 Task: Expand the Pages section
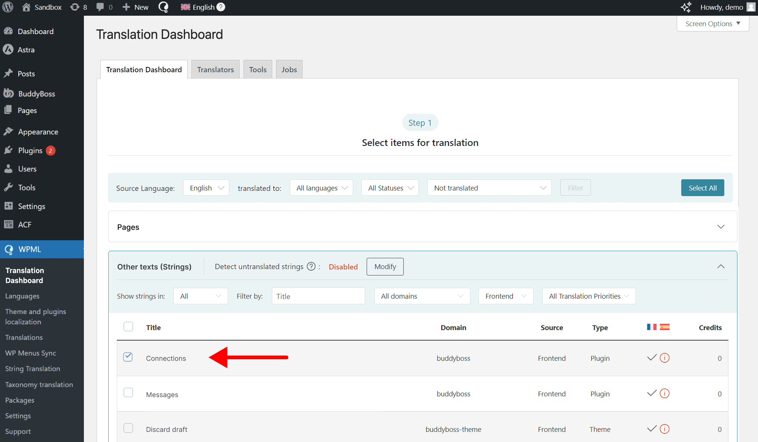(x=721, y=227)
